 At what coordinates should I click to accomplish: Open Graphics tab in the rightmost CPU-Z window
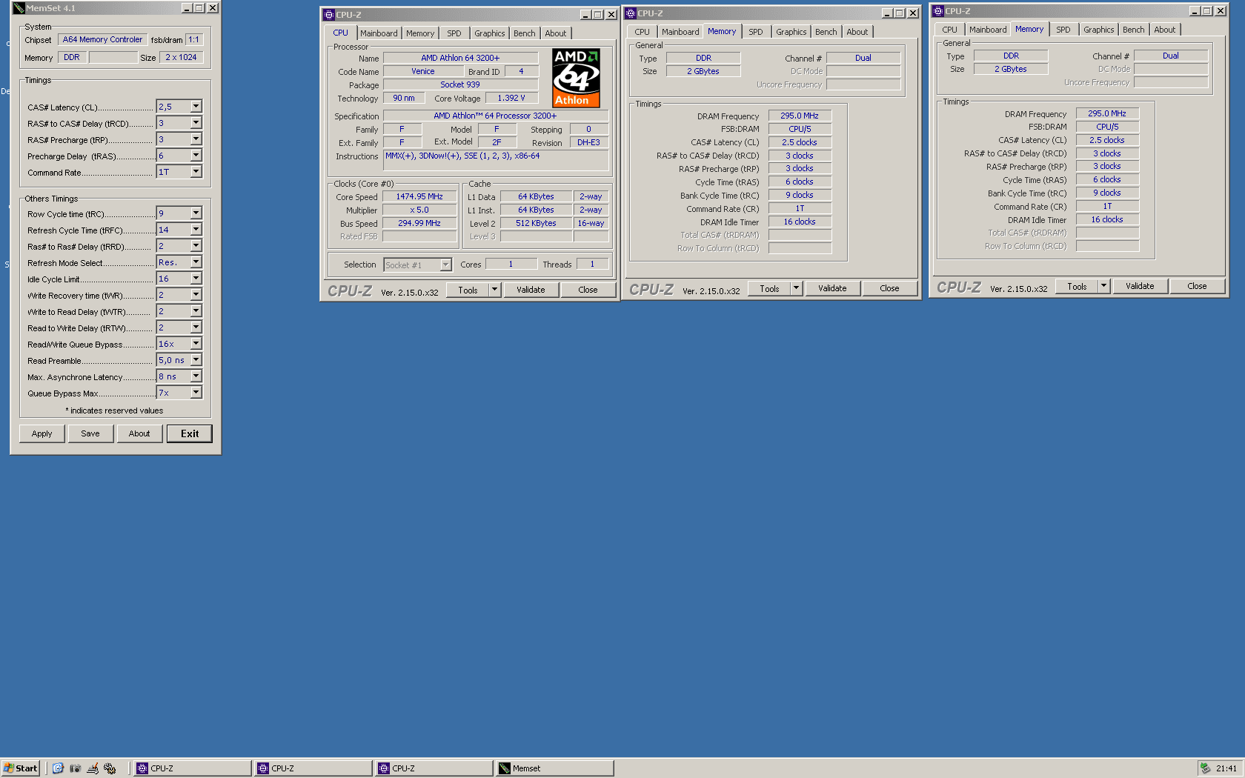[1099, 30]
